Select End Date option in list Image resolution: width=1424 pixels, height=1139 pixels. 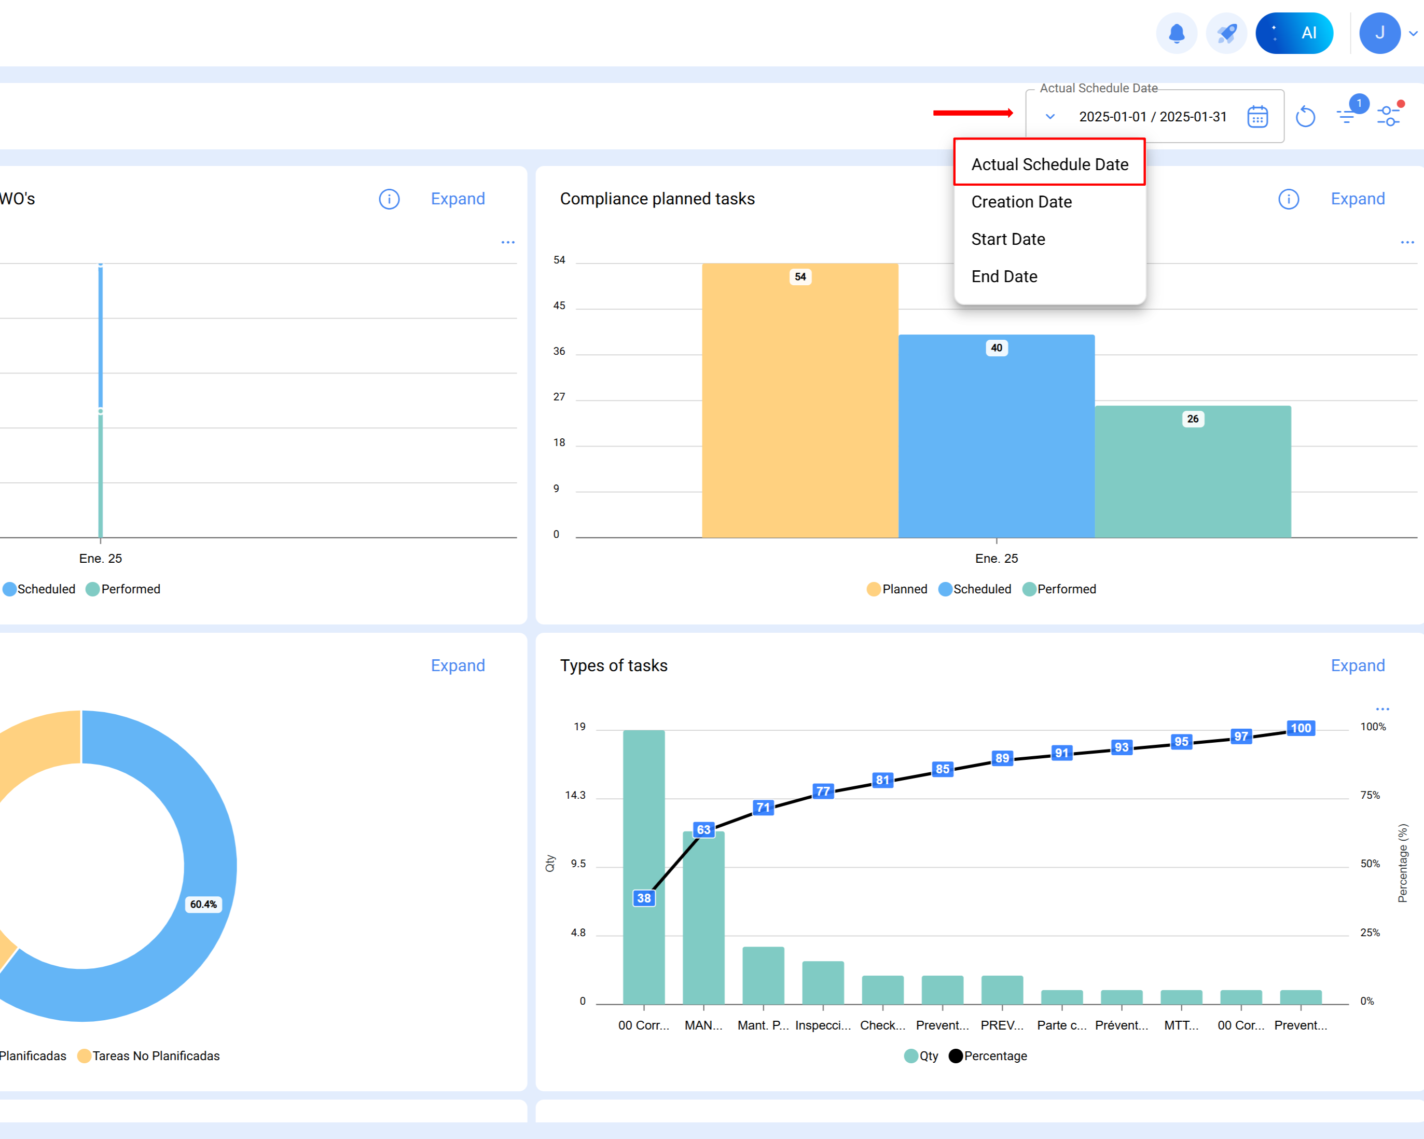pyautogui.click(x=1004, y=276)
